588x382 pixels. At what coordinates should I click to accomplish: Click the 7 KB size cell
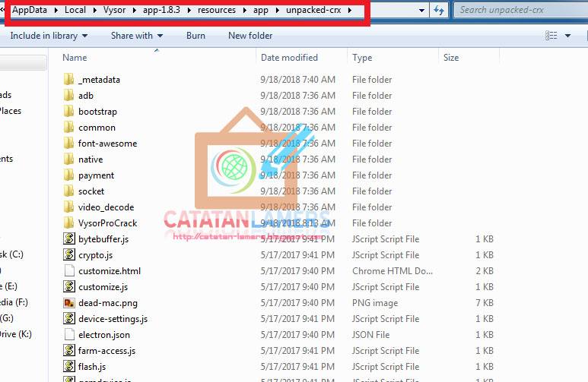point(485,303)
